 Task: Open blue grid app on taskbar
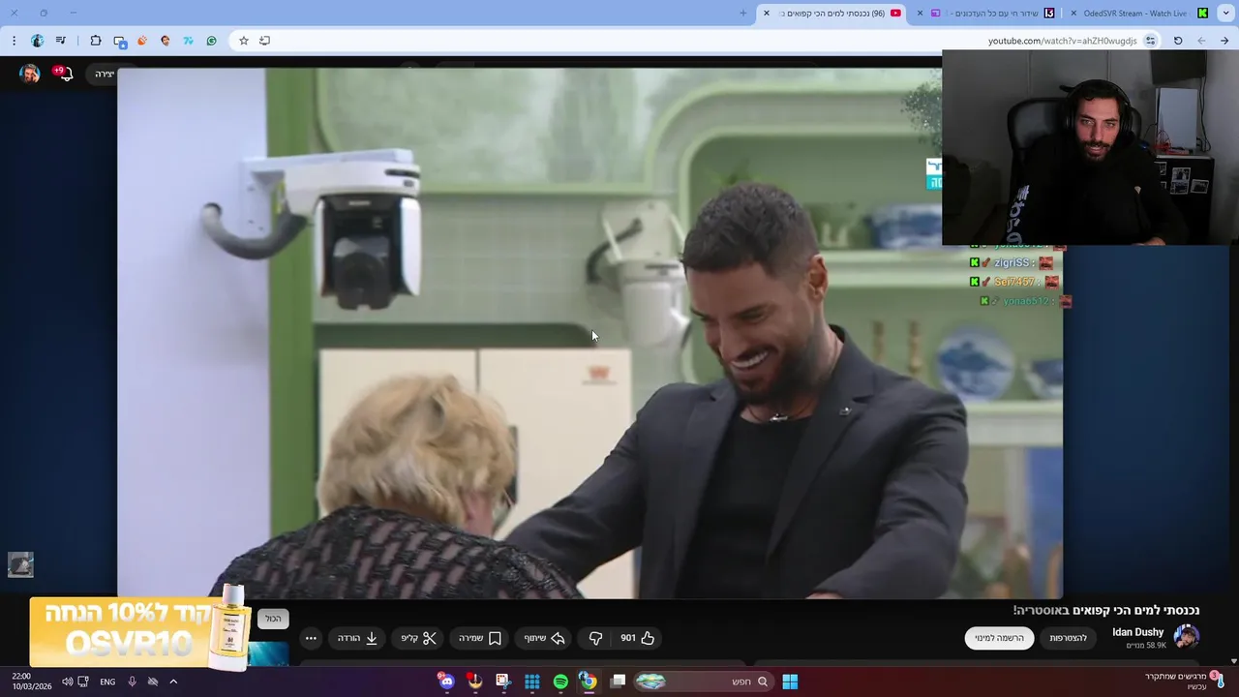(532, 682)
